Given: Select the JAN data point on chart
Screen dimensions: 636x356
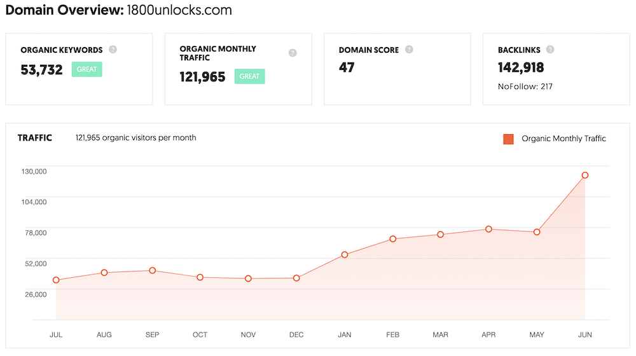Looking at the screenshot, I should coord(344,255).
